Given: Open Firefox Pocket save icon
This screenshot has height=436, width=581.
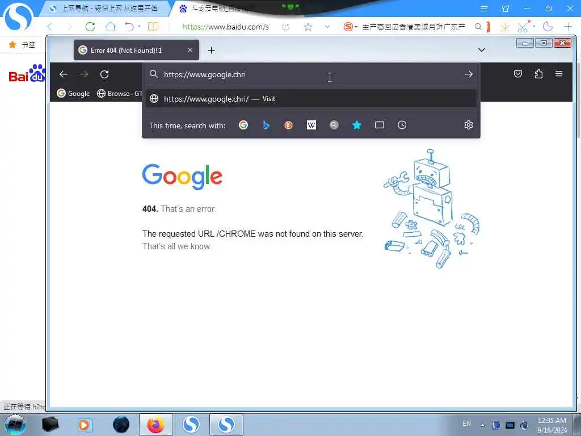Looking at the screenshot, I should click(x=518, y=74).
